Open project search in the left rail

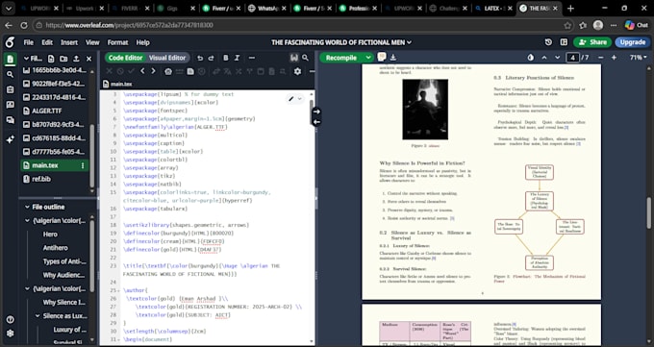tap(10, 74)
